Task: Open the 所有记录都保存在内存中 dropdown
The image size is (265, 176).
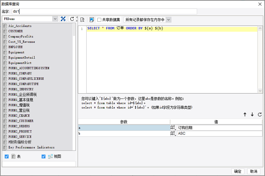Action: [169, 20]
